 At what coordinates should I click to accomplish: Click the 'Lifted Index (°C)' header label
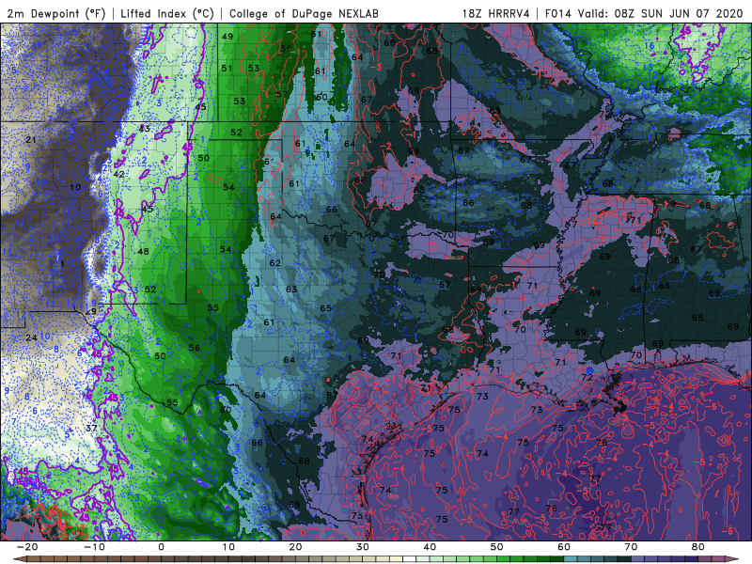167,13
